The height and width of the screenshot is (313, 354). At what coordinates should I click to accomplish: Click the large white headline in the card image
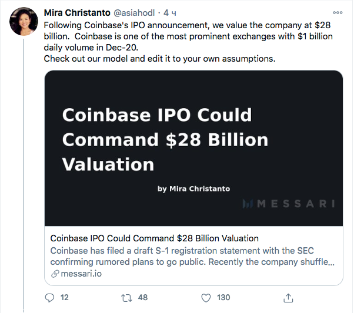pyautogui.click(x=165, y=139)
